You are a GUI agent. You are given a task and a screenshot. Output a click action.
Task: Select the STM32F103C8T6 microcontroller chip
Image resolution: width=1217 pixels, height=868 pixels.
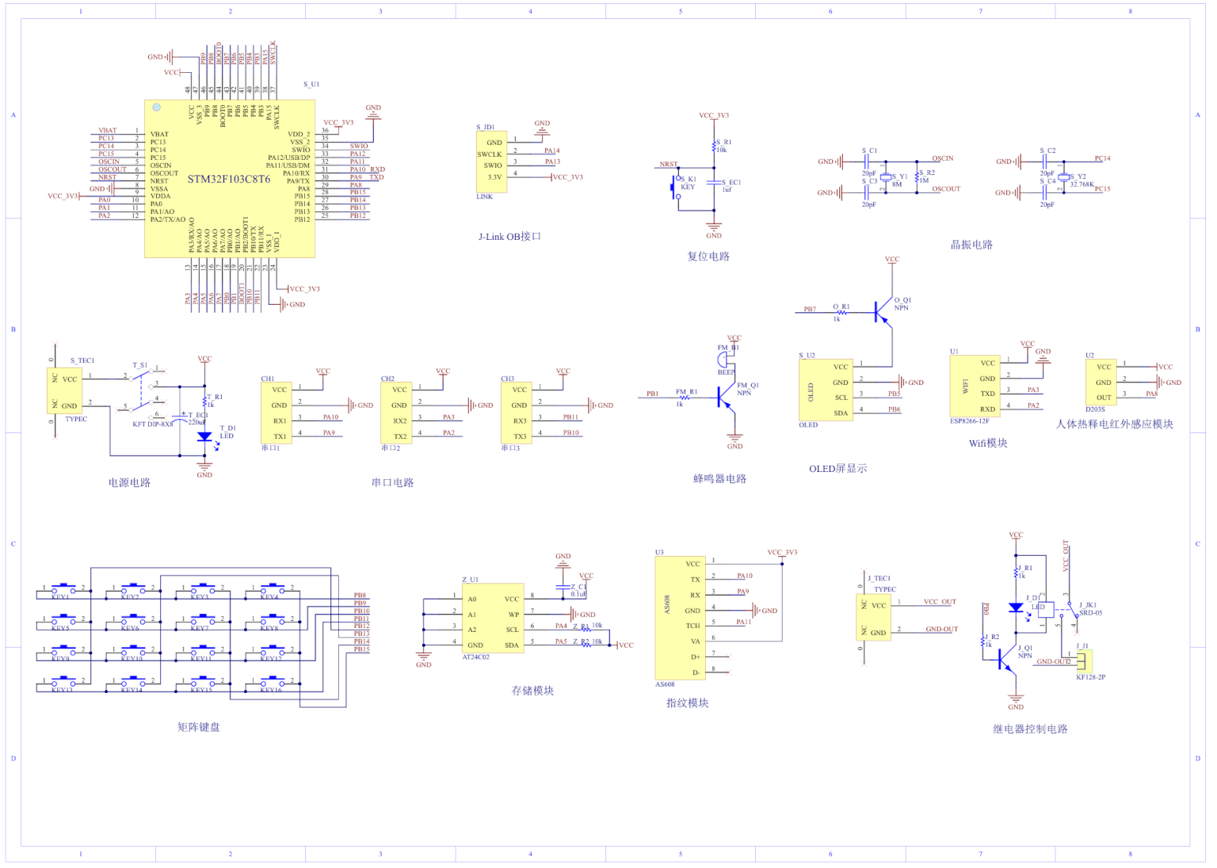click(x=230, y=178)
